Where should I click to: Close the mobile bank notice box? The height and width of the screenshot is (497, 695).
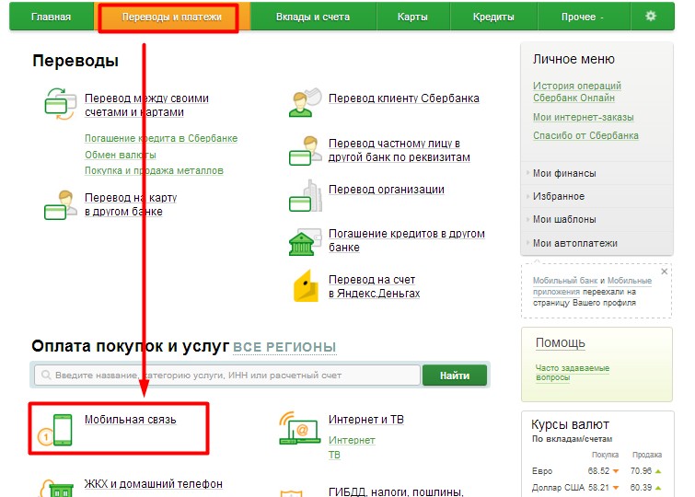pos(664,272)
